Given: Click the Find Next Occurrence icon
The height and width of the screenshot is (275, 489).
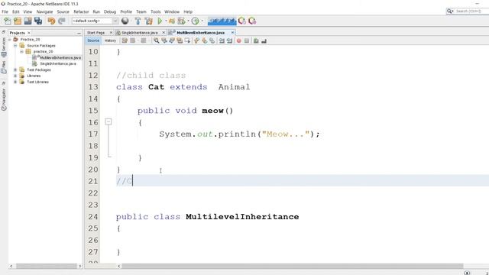Looking at the screenshot, I should click(172, 40).
